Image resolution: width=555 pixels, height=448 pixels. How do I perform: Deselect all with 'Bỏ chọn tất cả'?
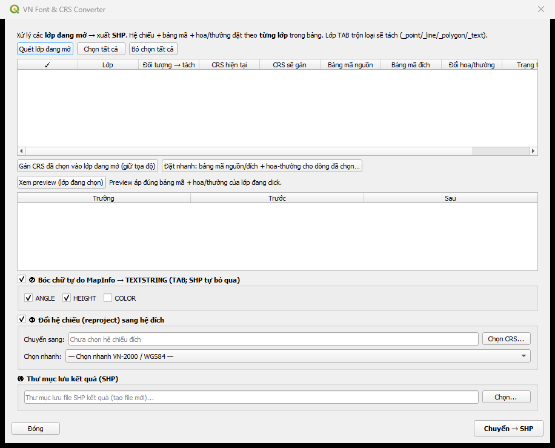tap(153, 49)
